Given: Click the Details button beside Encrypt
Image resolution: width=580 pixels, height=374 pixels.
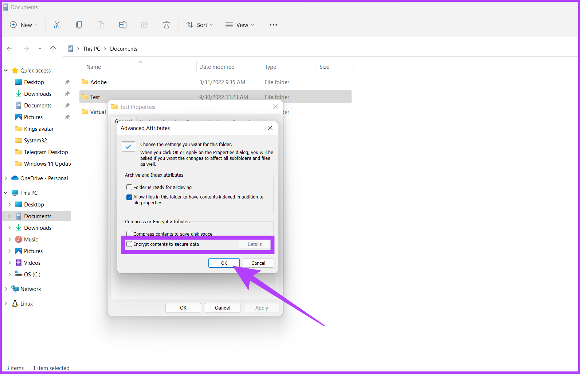Looking at the screenshot, I should click(x=255, y=244).
